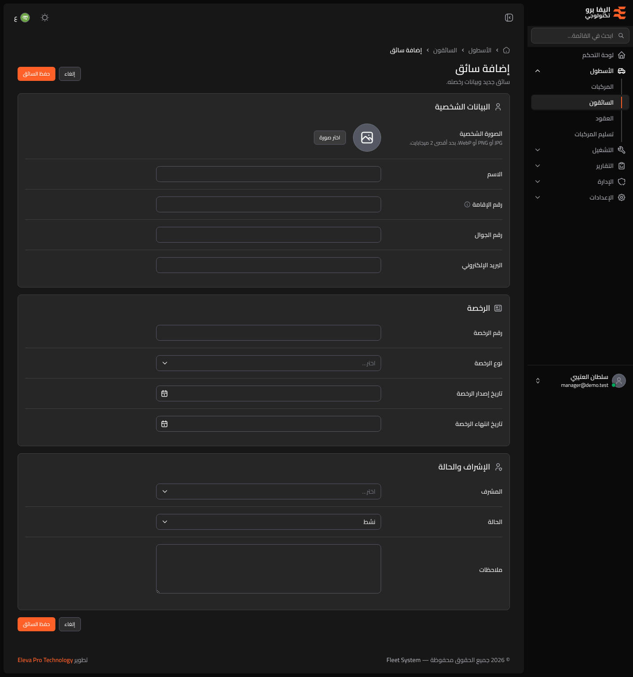Click the search icon in the sidebar menu
Screen dimensions: 633x677
pyautogui.click(x=621, y=36)
